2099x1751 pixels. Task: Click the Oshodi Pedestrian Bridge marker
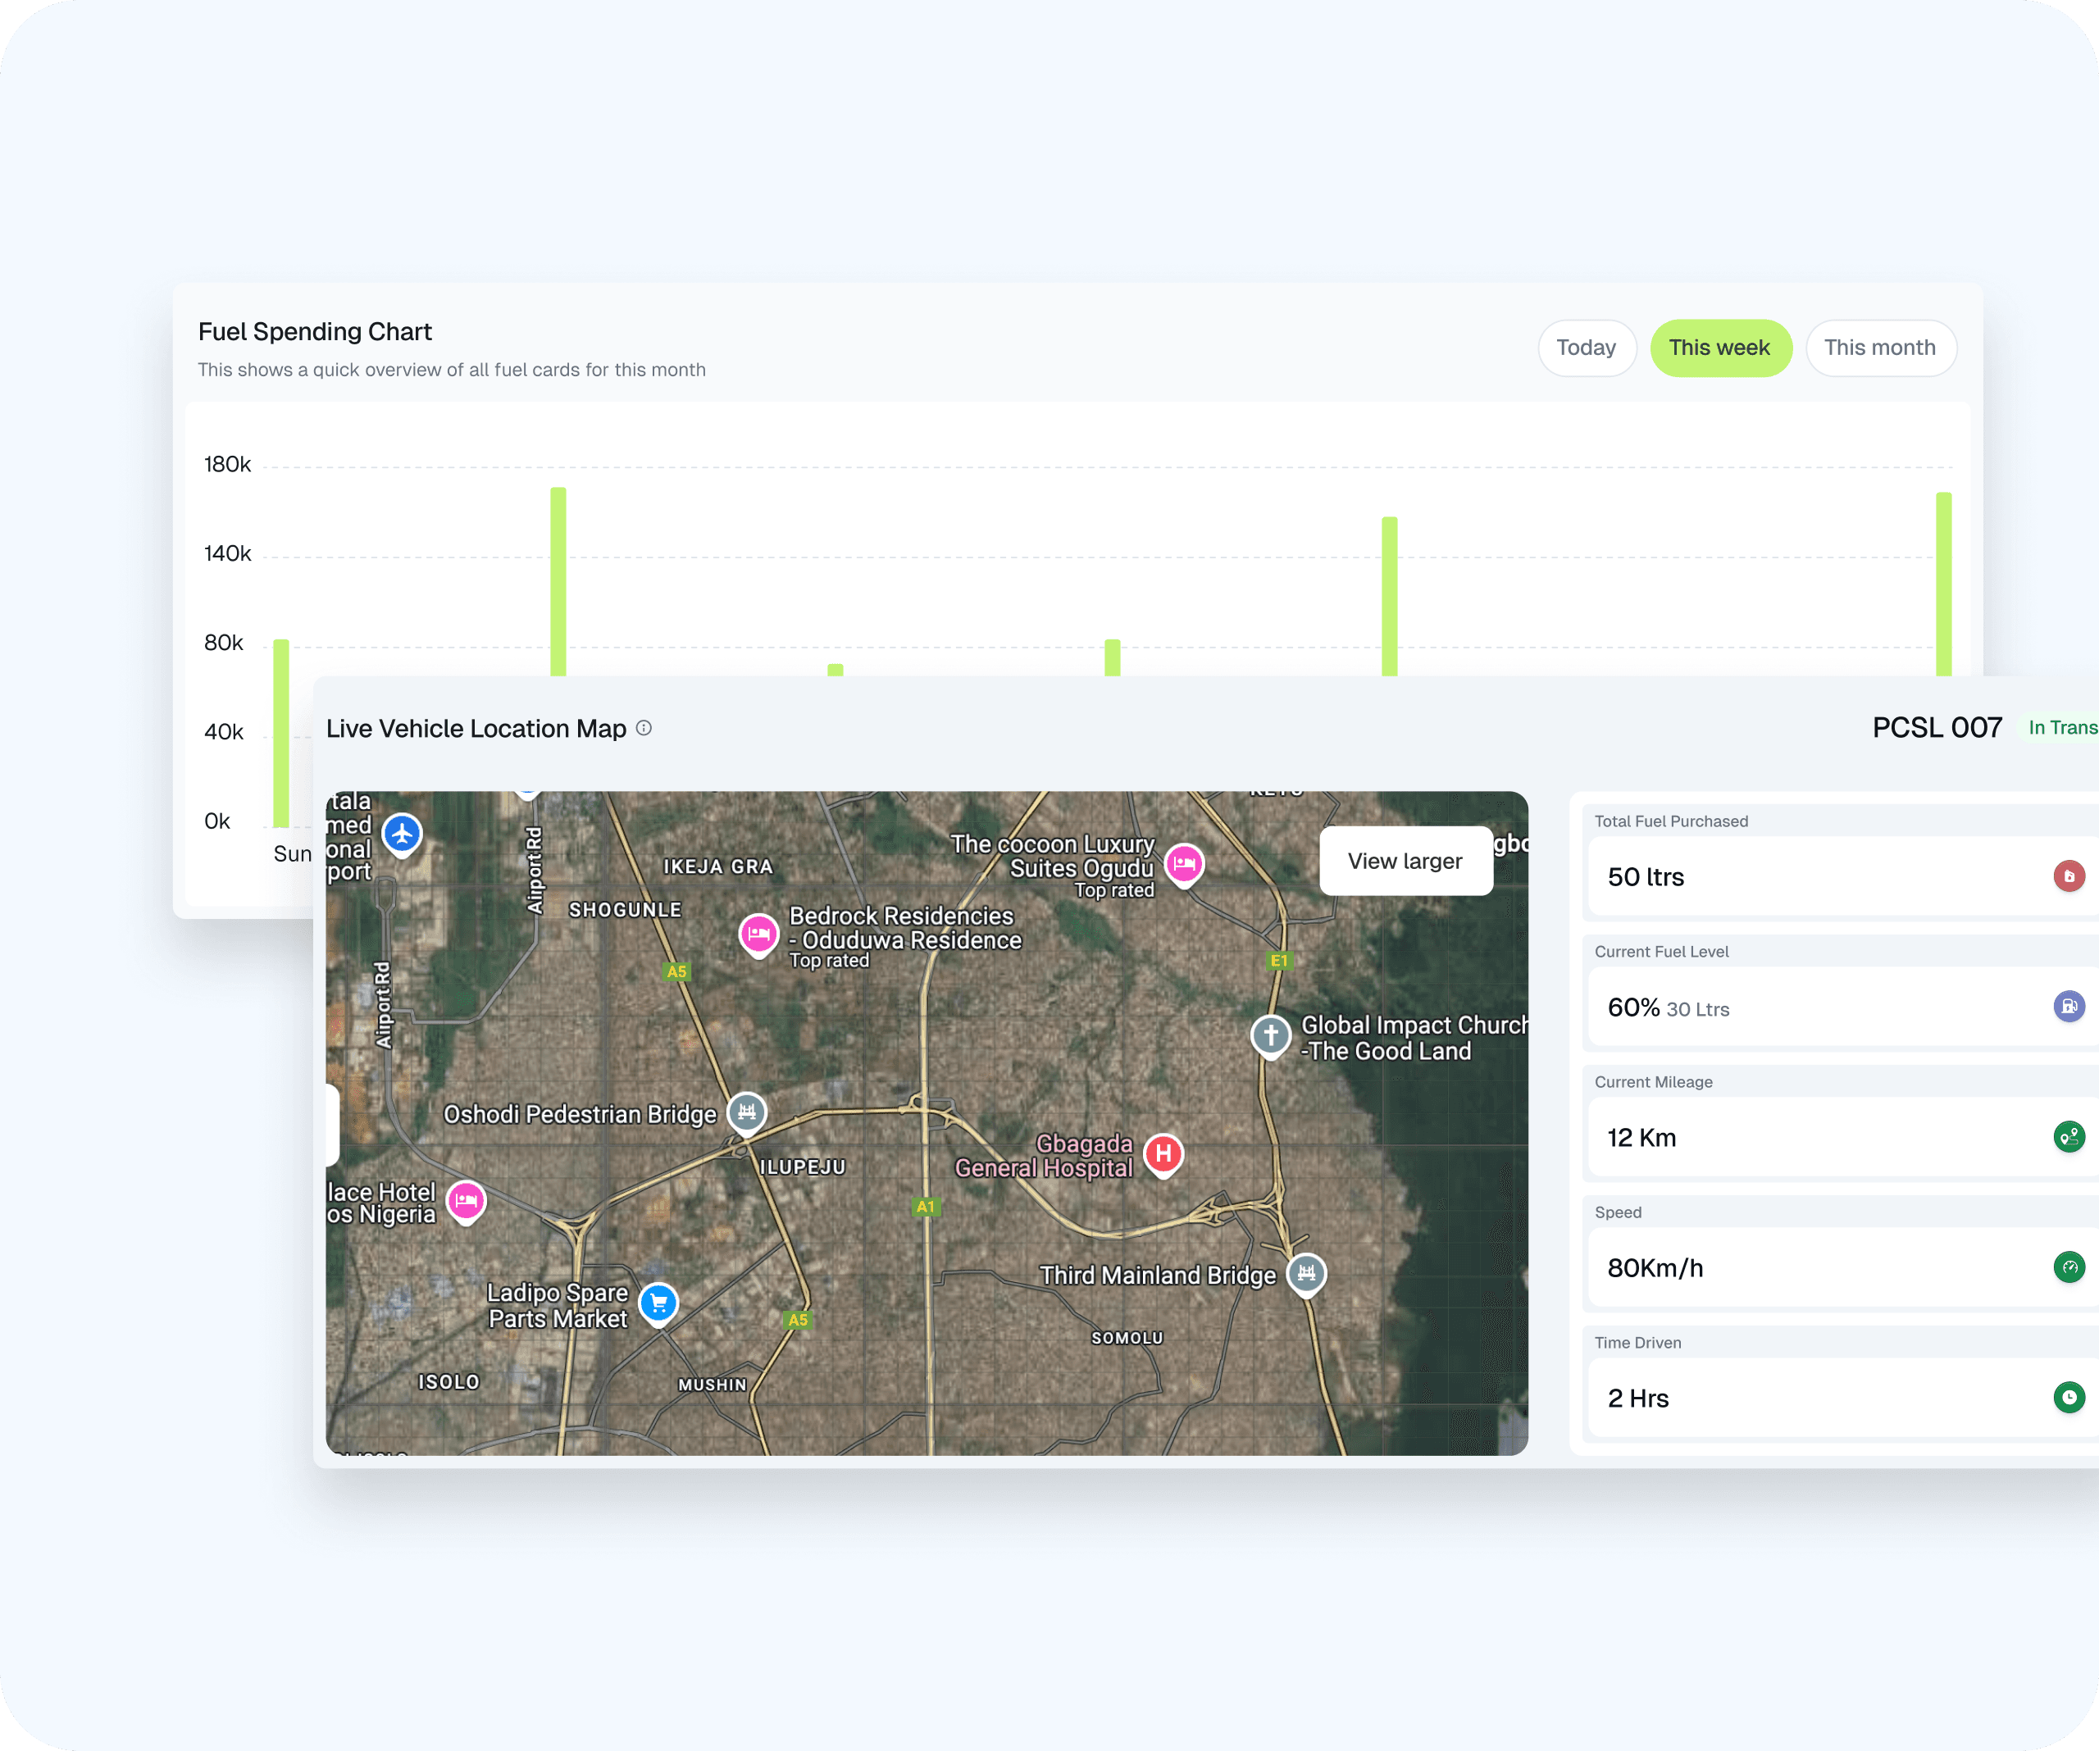[747, 1112]
